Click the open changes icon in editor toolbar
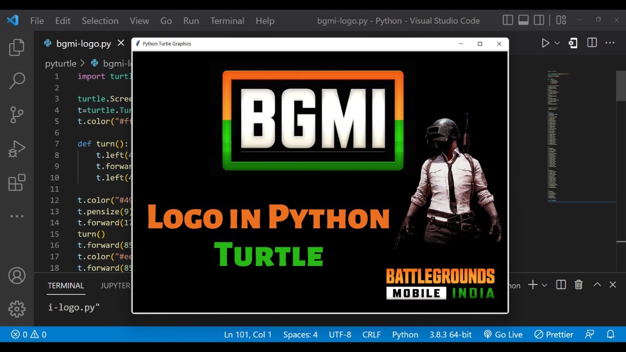This screenshot has height=352, width=626. [x=573, y=43]
